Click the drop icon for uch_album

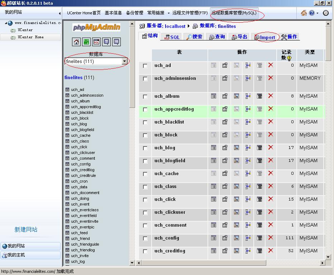tap(271, 96)
